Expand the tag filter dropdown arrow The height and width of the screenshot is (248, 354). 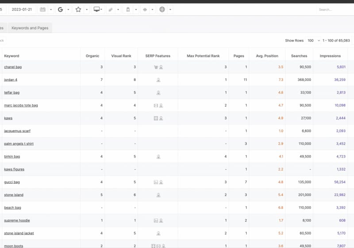[118, 9]
